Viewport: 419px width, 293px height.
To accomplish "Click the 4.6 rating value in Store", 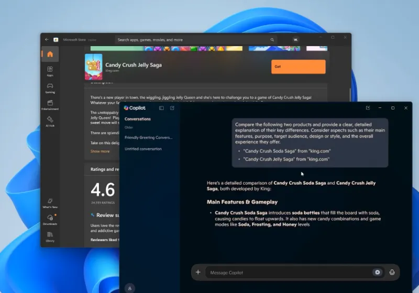I will tap(103, 190).
